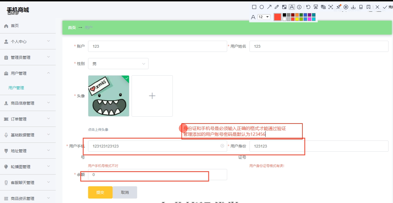Viewport: 393px width, 203px height.
Task: Click the 用户身份证号 input field
Action: [x=319, y=146]
